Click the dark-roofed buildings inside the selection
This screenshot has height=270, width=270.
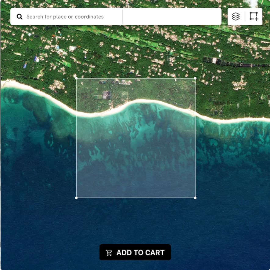tap(106, 95)
